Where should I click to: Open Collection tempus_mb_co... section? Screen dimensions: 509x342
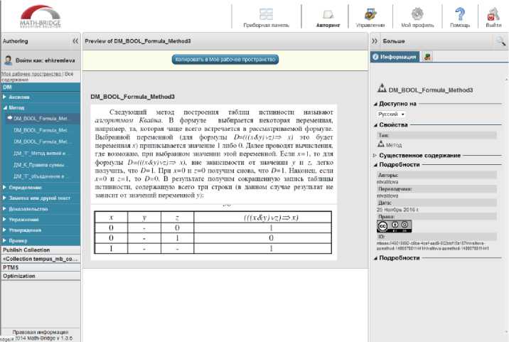click(x=41, y=259)
